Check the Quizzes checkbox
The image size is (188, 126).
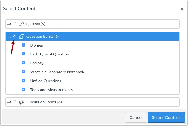point(14,24)
